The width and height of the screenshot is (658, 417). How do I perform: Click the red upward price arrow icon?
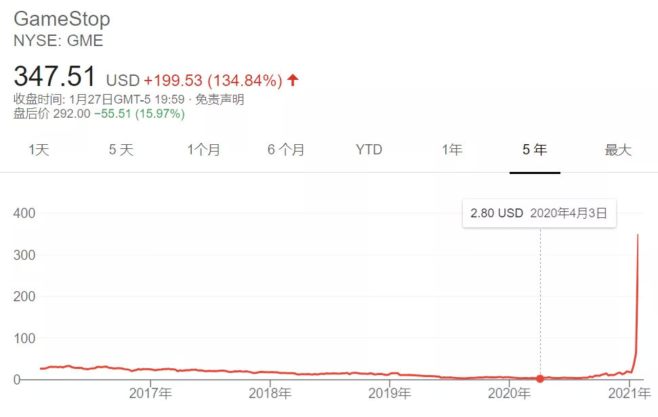pyautogui.click(x=293, y=81)
